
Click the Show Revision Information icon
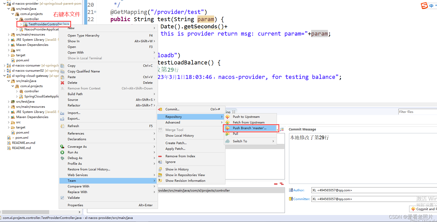[x=160, y=181]
